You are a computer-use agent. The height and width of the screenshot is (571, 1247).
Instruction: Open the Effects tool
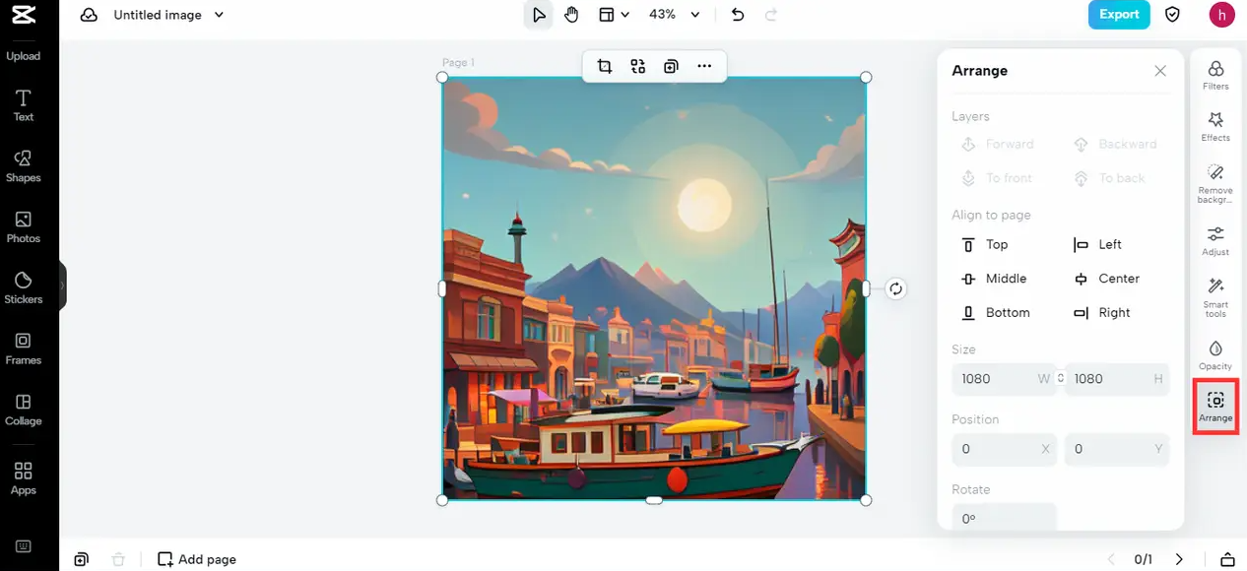[1215, 126]
